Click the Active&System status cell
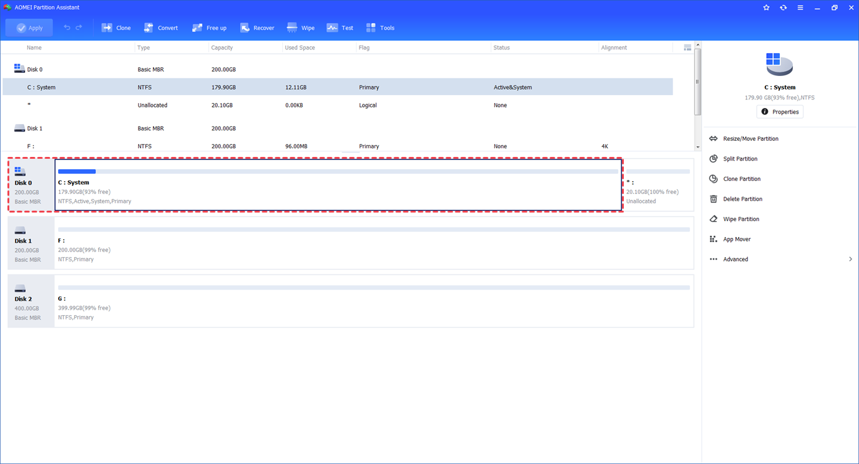This screenshot has width=859, height=464. [x=512, y=87]
